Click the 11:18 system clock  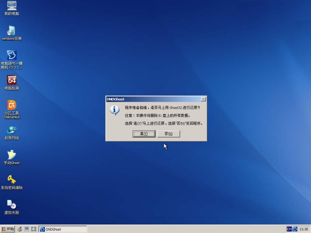[304, 229]
